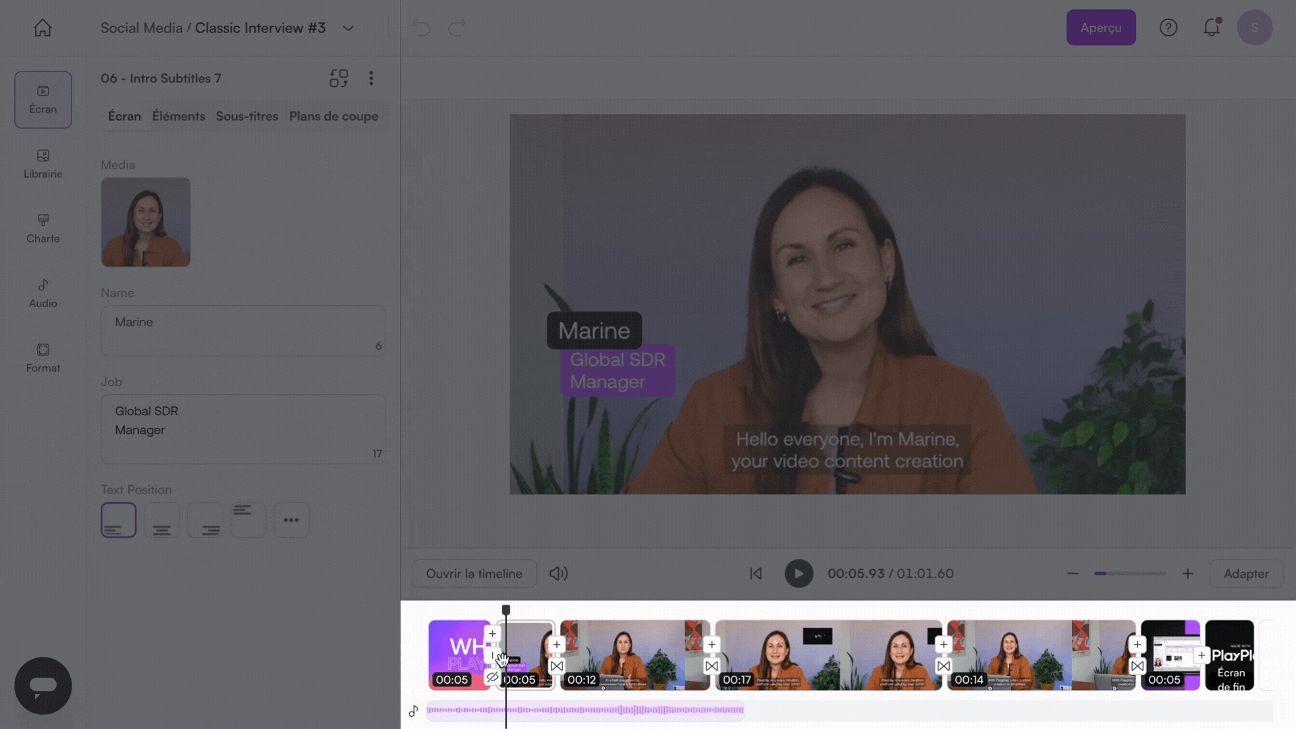Screen dimensions: 1296x729
Task: Toggle the volume speaker icon
Action: pyautogui.click(x=558, y=574)
